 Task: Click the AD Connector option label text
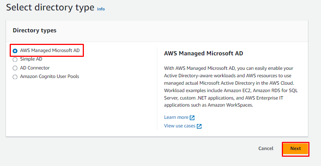click(x=35, y=68)
